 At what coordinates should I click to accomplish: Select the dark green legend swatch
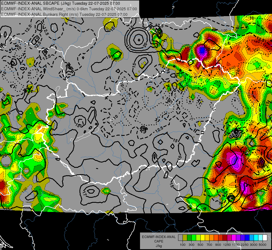[x=189, y=238]
